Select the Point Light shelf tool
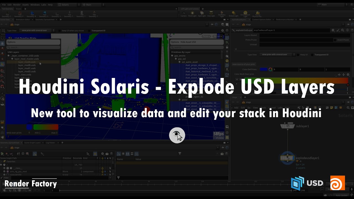354x199 pixels. click(192, 14)
